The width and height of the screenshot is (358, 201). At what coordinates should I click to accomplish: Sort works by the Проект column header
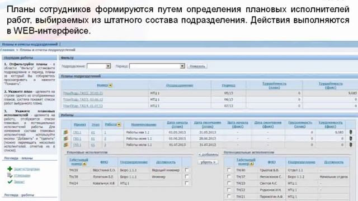(80, 125)
